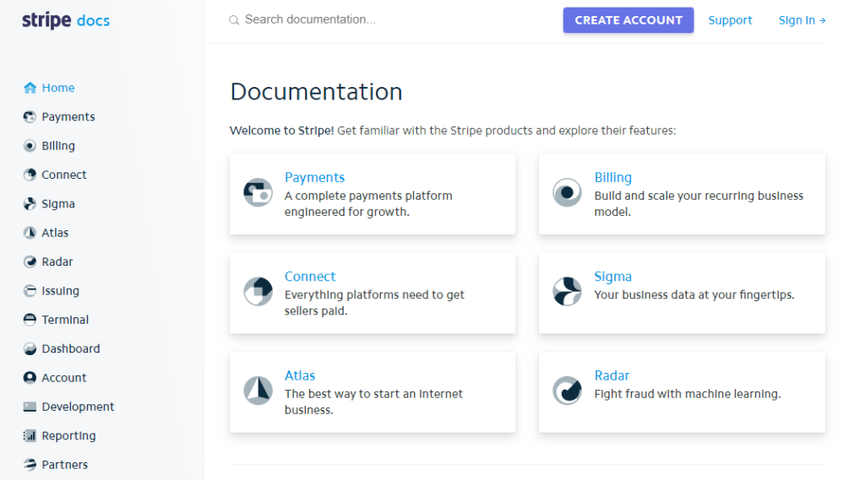Click the Payments card icon
This screenshot has width=865, height=480.
tap(258, 193)
